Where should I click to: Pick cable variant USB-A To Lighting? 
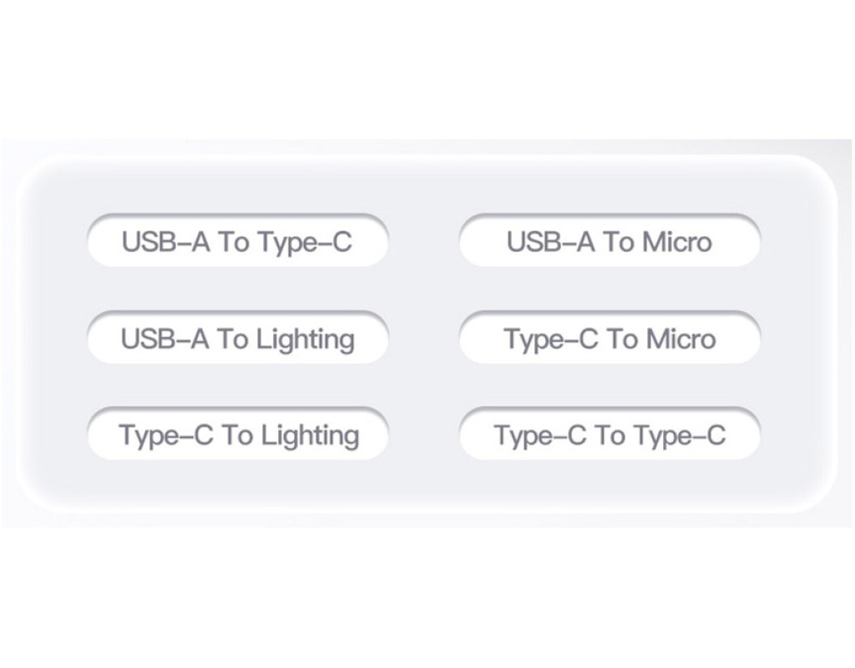237,339
